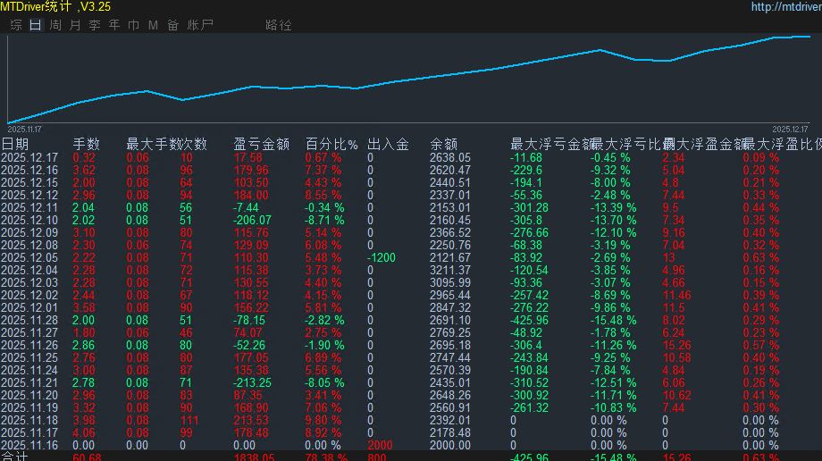The image size is (822, 461).
Task: Click the 手数 column header
Action: coord(86,144)
